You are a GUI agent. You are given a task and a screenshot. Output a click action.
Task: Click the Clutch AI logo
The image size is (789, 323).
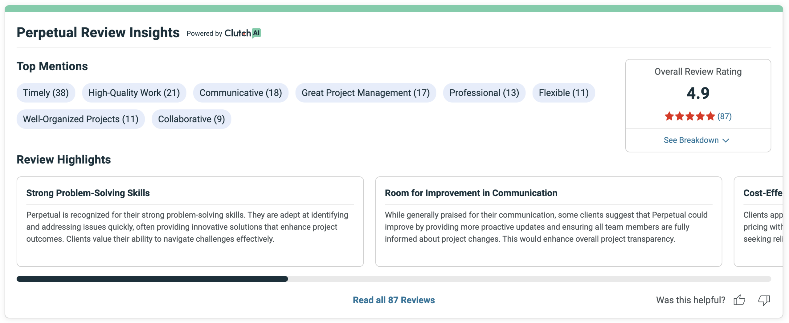coord(242,33)
